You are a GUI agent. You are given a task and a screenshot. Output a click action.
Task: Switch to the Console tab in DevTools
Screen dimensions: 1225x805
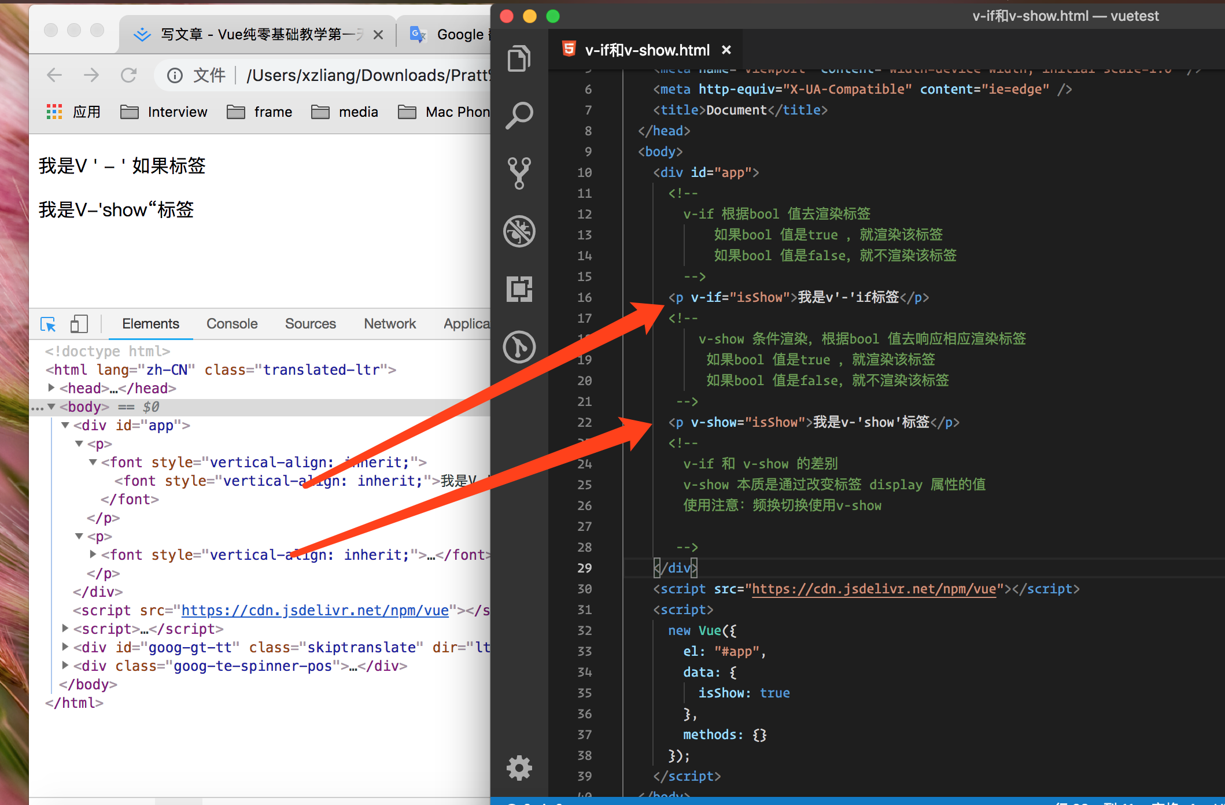(232, 324)
